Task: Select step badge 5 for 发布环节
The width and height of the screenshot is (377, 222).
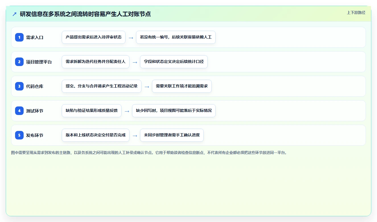Action: click(x=19, y=135)
